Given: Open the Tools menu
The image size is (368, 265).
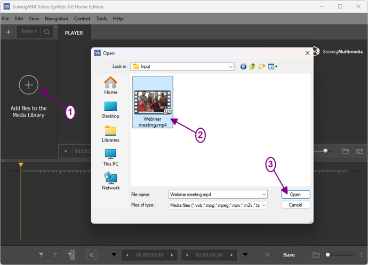Looking at the screenshot, I should (102, 19).
